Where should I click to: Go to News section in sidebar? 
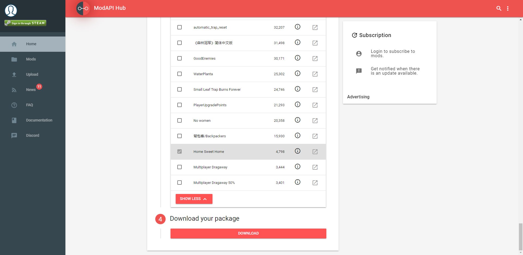[x=31, y=90]
